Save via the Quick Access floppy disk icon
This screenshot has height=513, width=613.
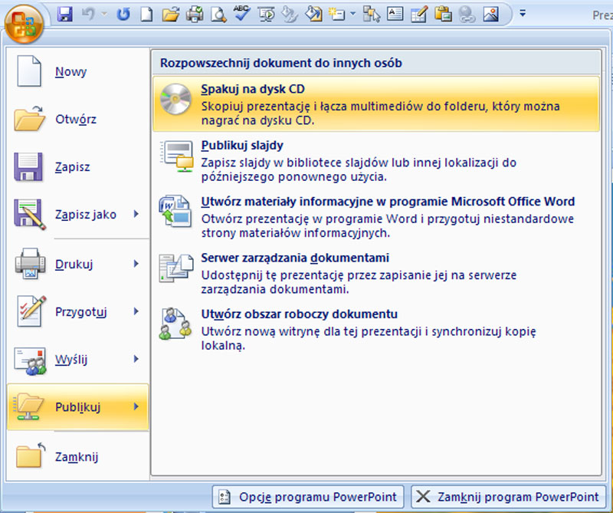click(64, 15)
